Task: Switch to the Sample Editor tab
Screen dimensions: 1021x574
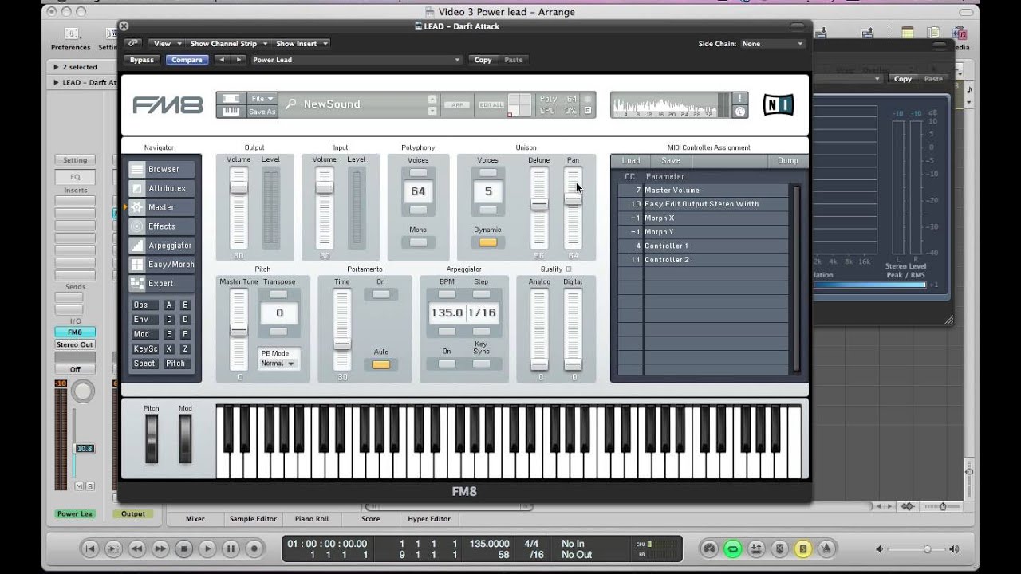Action: point(253,519)
